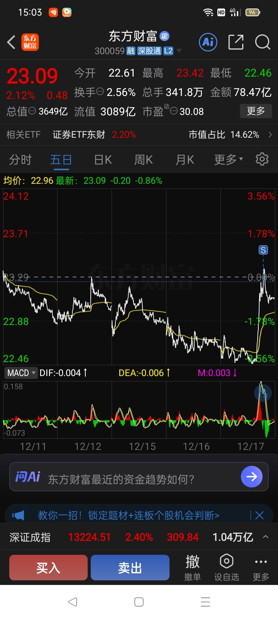
Task: Tap the battery indicator in status bar
Action: 253,12
